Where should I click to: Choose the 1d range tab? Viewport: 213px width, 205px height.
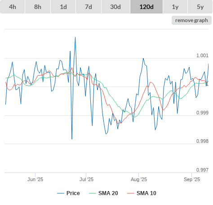[x=63, y=7]
